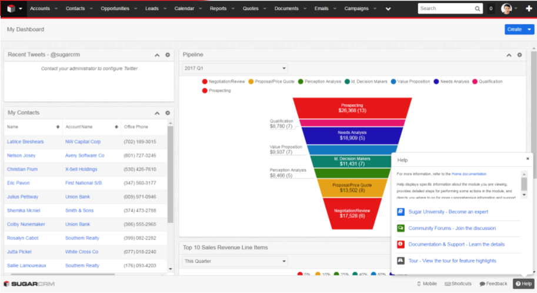Click the Create button
The width and height of the screenshot is (537, 293).
coord(515,29)
